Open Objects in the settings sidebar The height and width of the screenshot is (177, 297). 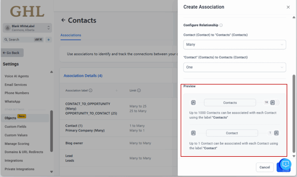tap(10, 118)
